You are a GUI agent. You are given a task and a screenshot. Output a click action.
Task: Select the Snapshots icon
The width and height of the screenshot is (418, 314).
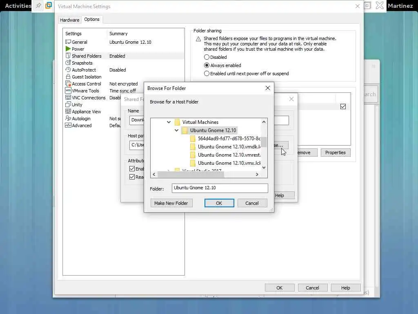[68, 63]
